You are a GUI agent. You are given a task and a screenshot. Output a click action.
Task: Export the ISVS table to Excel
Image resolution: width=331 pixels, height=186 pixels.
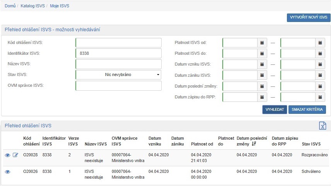(322, 126)
